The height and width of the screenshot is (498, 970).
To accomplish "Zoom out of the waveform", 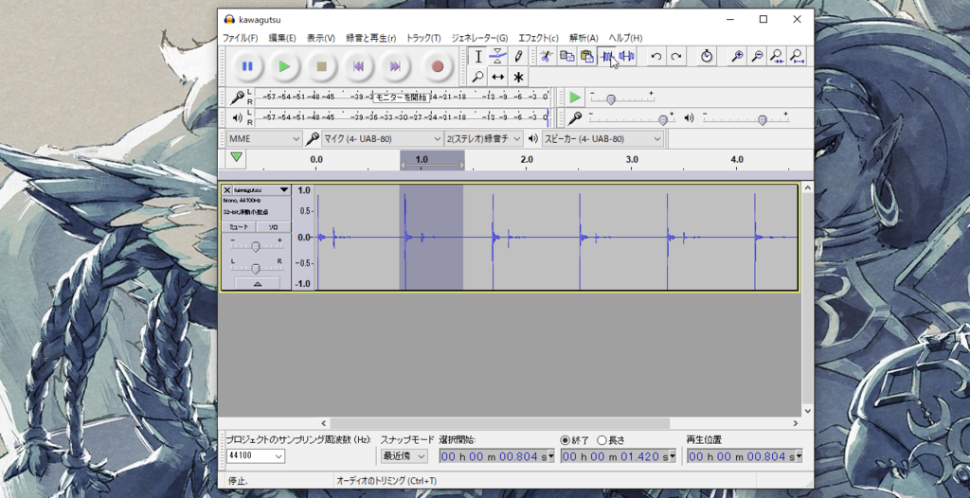I will tap(757, 56).
